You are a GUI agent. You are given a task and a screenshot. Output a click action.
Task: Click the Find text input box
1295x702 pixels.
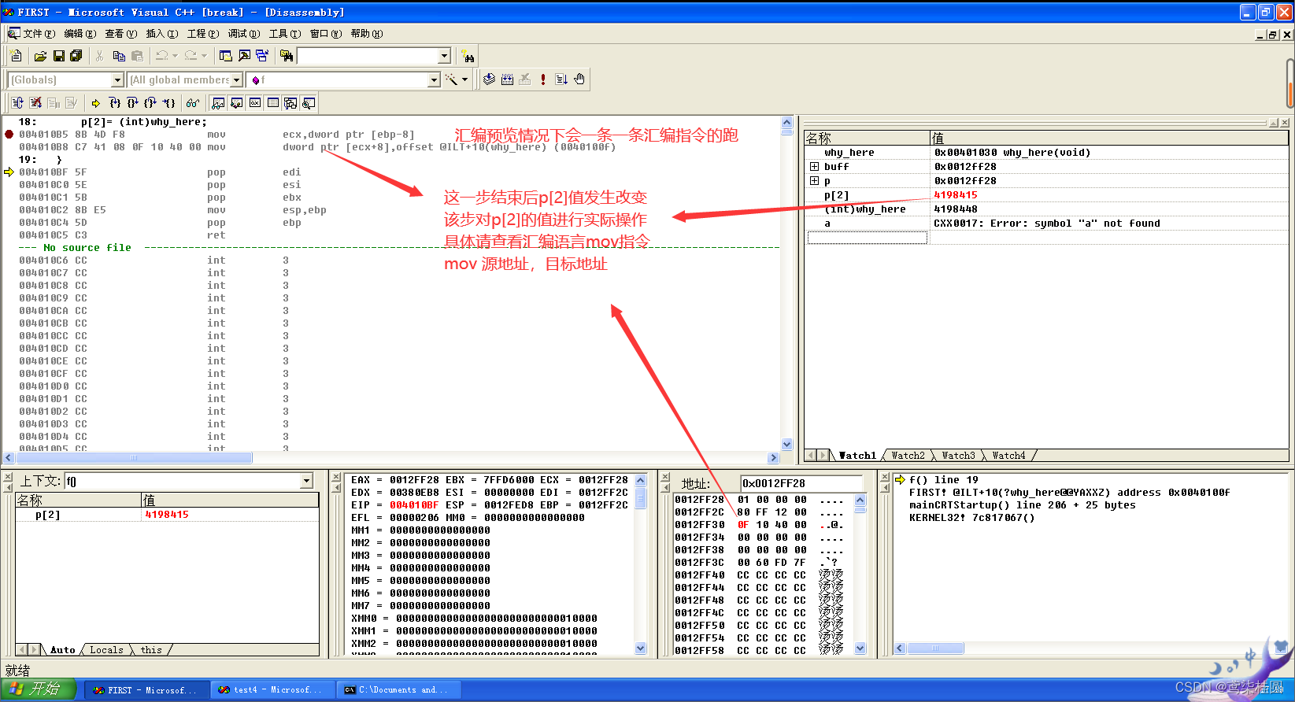(x=367, y=56)
